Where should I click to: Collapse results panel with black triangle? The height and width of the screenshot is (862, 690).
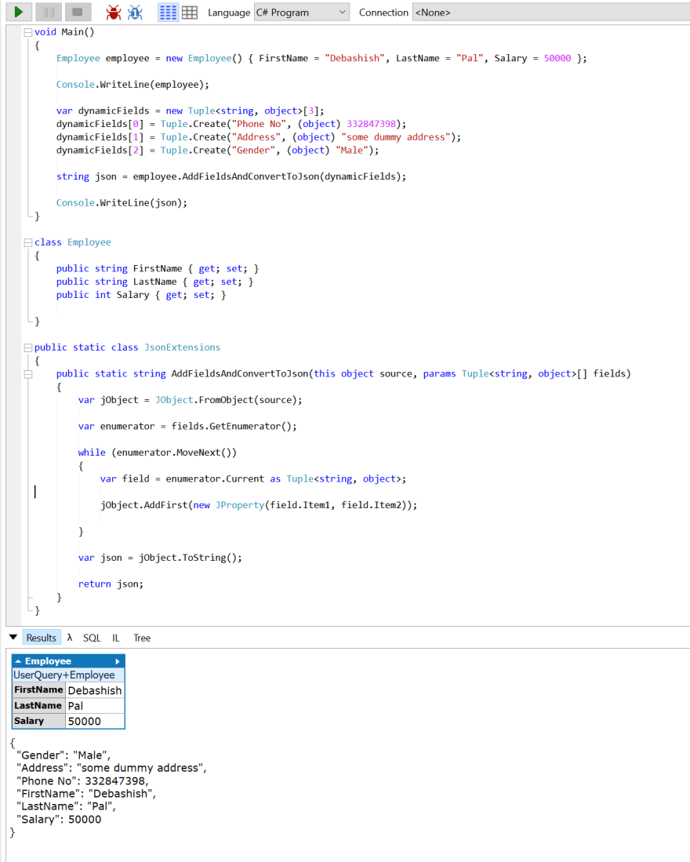point(13,637)
